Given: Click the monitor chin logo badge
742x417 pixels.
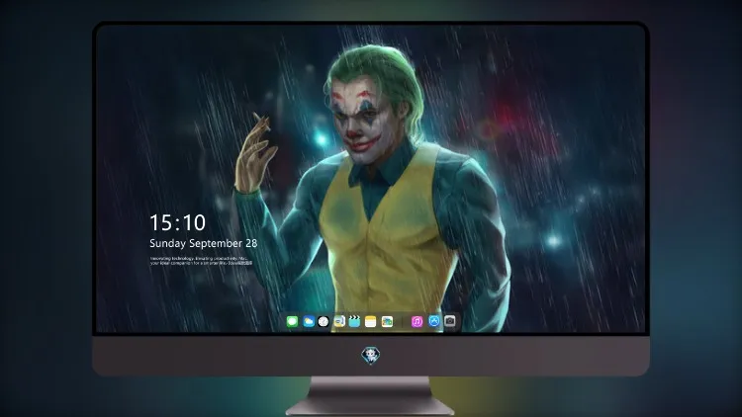Looking at the screenshot, I should coord(371,356).
